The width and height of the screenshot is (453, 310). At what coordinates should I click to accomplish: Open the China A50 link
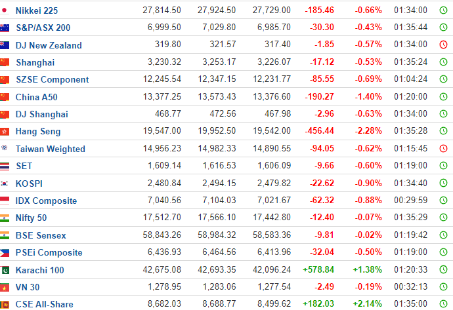(x=36, y=97)
